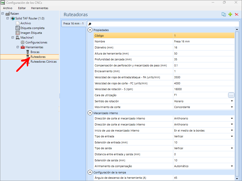Screen dimensions: 242x181
Task: Click the Herramientas toolbox icon
Action: (23, 47)
